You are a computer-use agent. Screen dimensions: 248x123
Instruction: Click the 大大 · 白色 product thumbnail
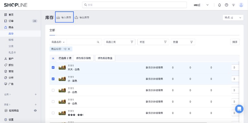pyautogui.click(x=62, y=68)
